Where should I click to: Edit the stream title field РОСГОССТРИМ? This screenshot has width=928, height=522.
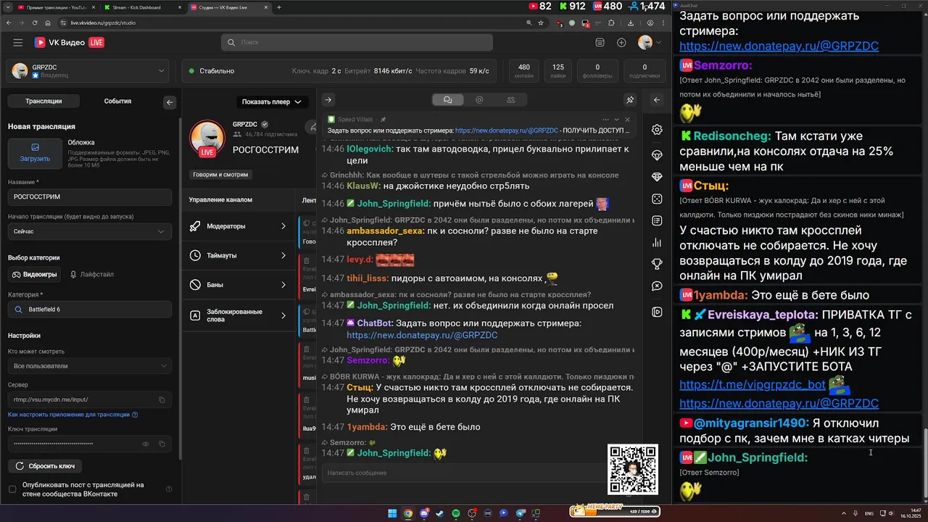point(90,197)
